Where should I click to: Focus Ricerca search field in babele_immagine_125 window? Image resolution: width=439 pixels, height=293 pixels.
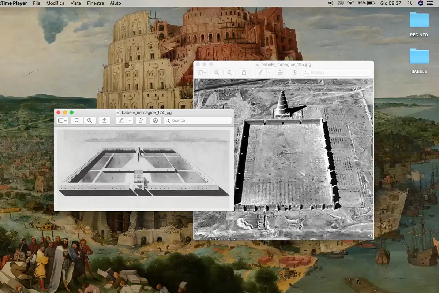click(x=337, y=73)
